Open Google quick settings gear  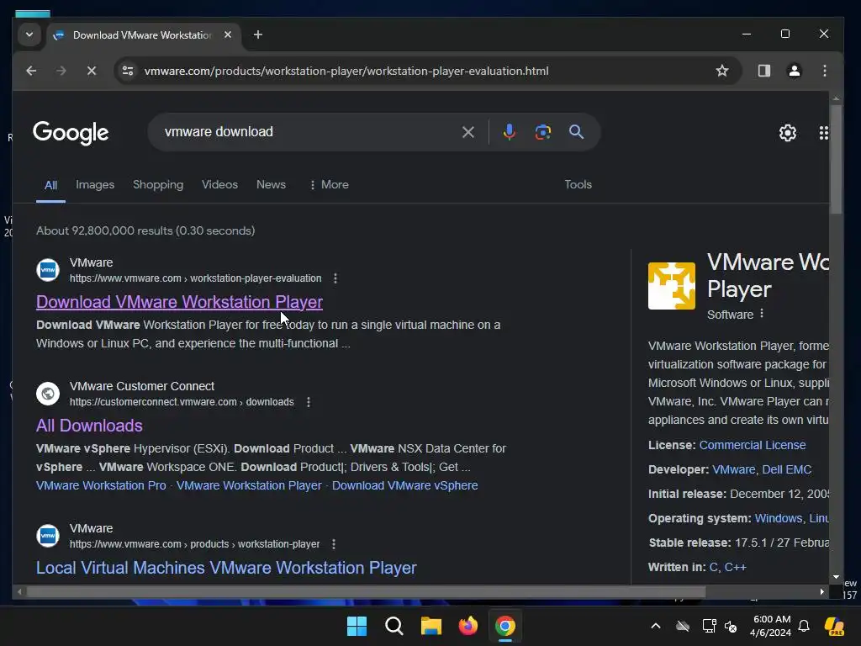pos(787,132)
